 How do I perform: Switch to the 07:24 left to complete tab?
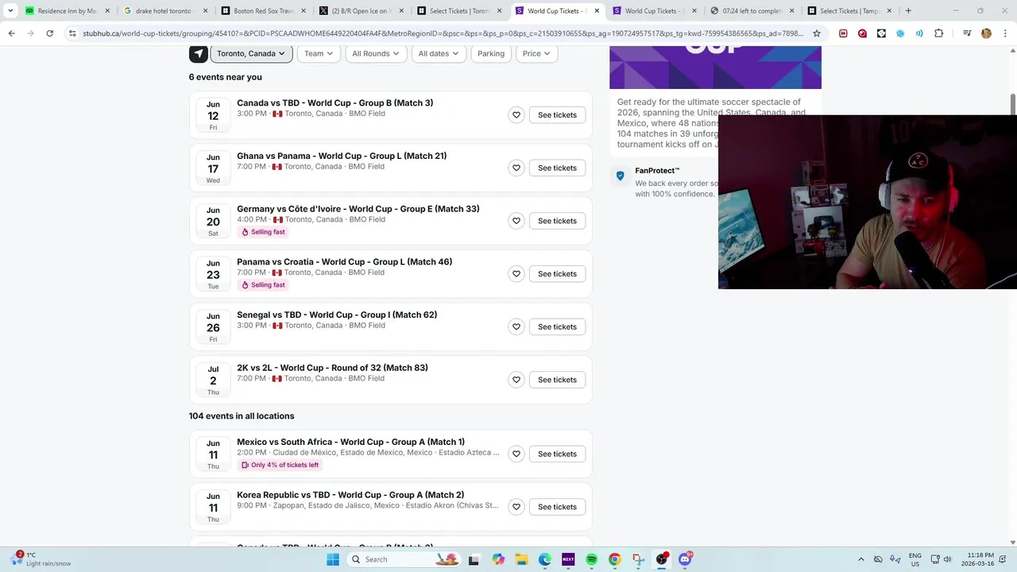[751, 11]
